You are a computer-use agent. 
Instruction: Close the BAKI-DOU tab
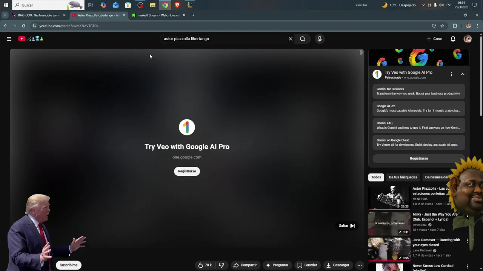[64, 15]
